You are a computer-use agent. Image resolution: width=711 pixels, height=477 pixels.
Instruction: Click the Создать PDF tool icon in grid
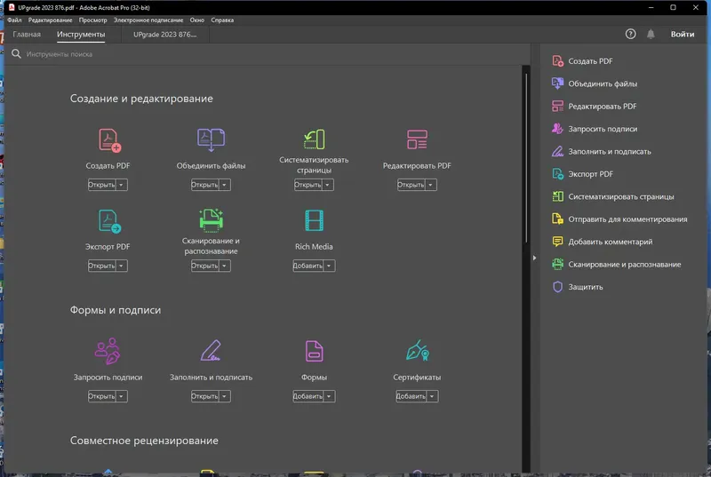click(109, 140)
